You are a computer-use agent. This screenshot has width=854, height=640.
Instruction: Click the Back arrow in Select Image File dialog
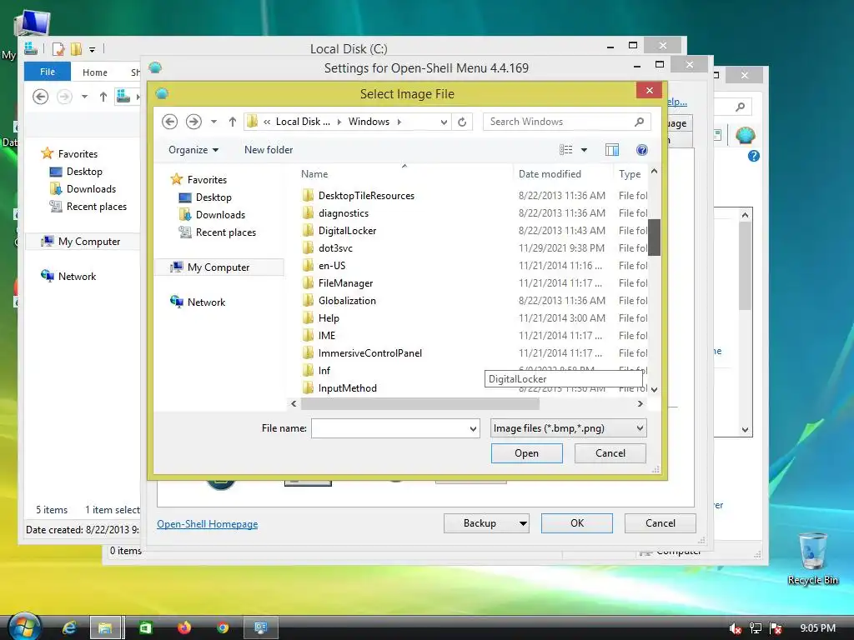tap(170, 122)
